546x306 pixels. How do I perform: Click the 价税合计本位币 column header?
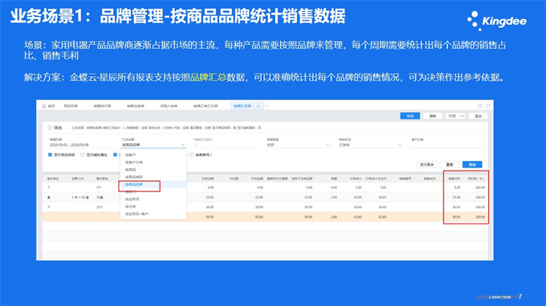click(x=376, y=179)
